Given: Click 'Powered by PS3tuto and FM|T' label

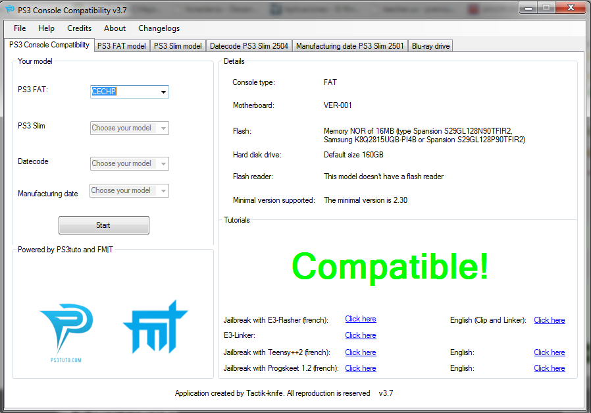Looking at the screenshot, I should click(65, 250).
